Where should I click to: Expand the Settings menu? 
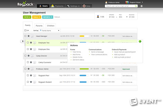click(79, 6)
